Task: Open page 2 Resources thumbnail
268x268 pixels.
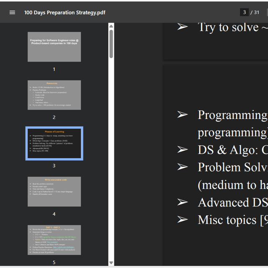Action: 54,95
